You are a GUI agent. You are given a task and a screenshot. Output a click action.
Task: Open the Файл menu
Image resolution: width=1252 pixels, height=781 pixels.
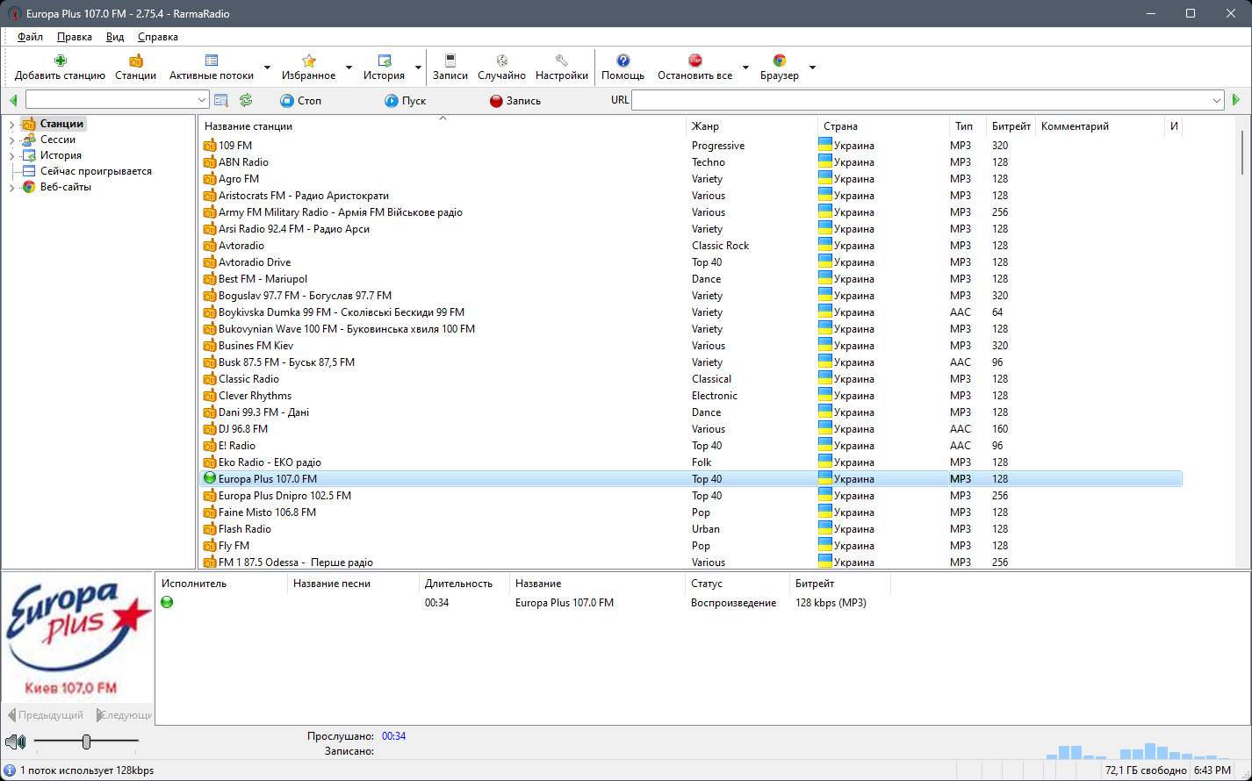point(31,37)
